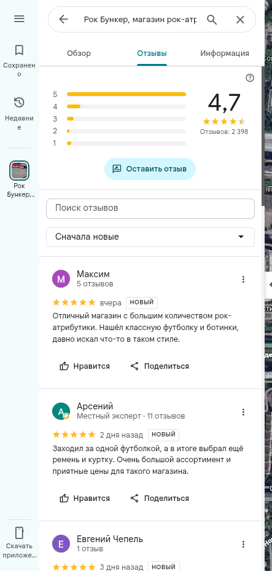Open more options for Максим's review

pyautogui.click(x=243, y=279)
